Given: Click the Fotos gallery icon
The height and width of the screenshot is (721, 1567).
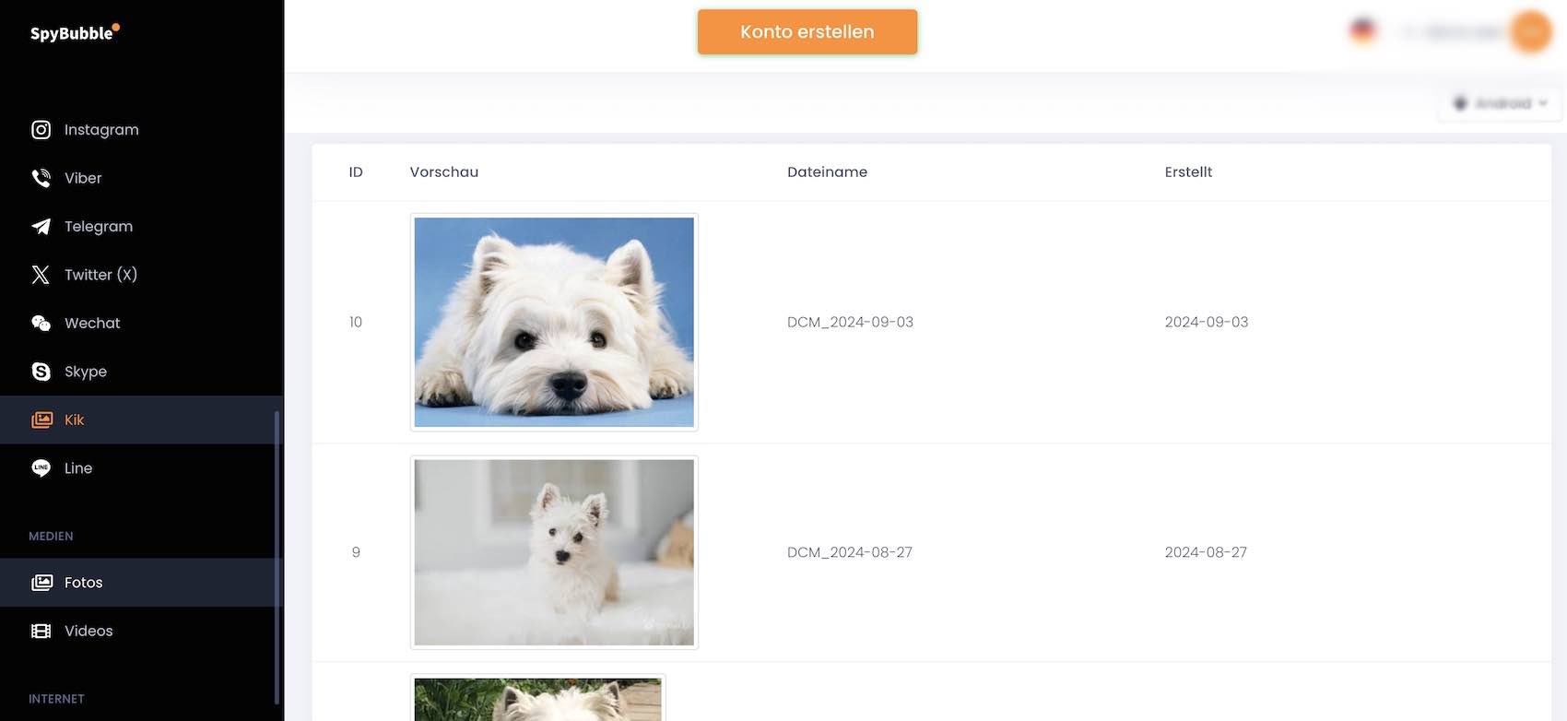Looking at the screenshot, I should pyautogui.click(x=41, y=583).
